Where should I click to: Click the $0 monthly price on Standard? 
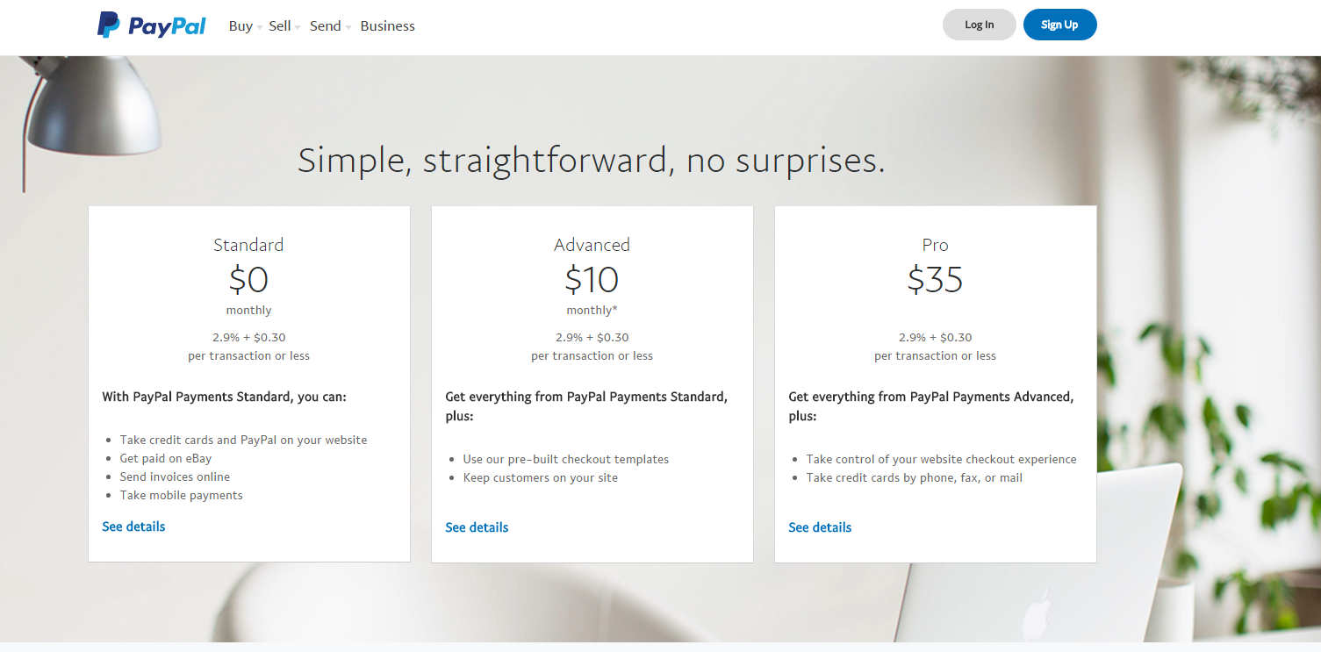(x=248, y=281)
